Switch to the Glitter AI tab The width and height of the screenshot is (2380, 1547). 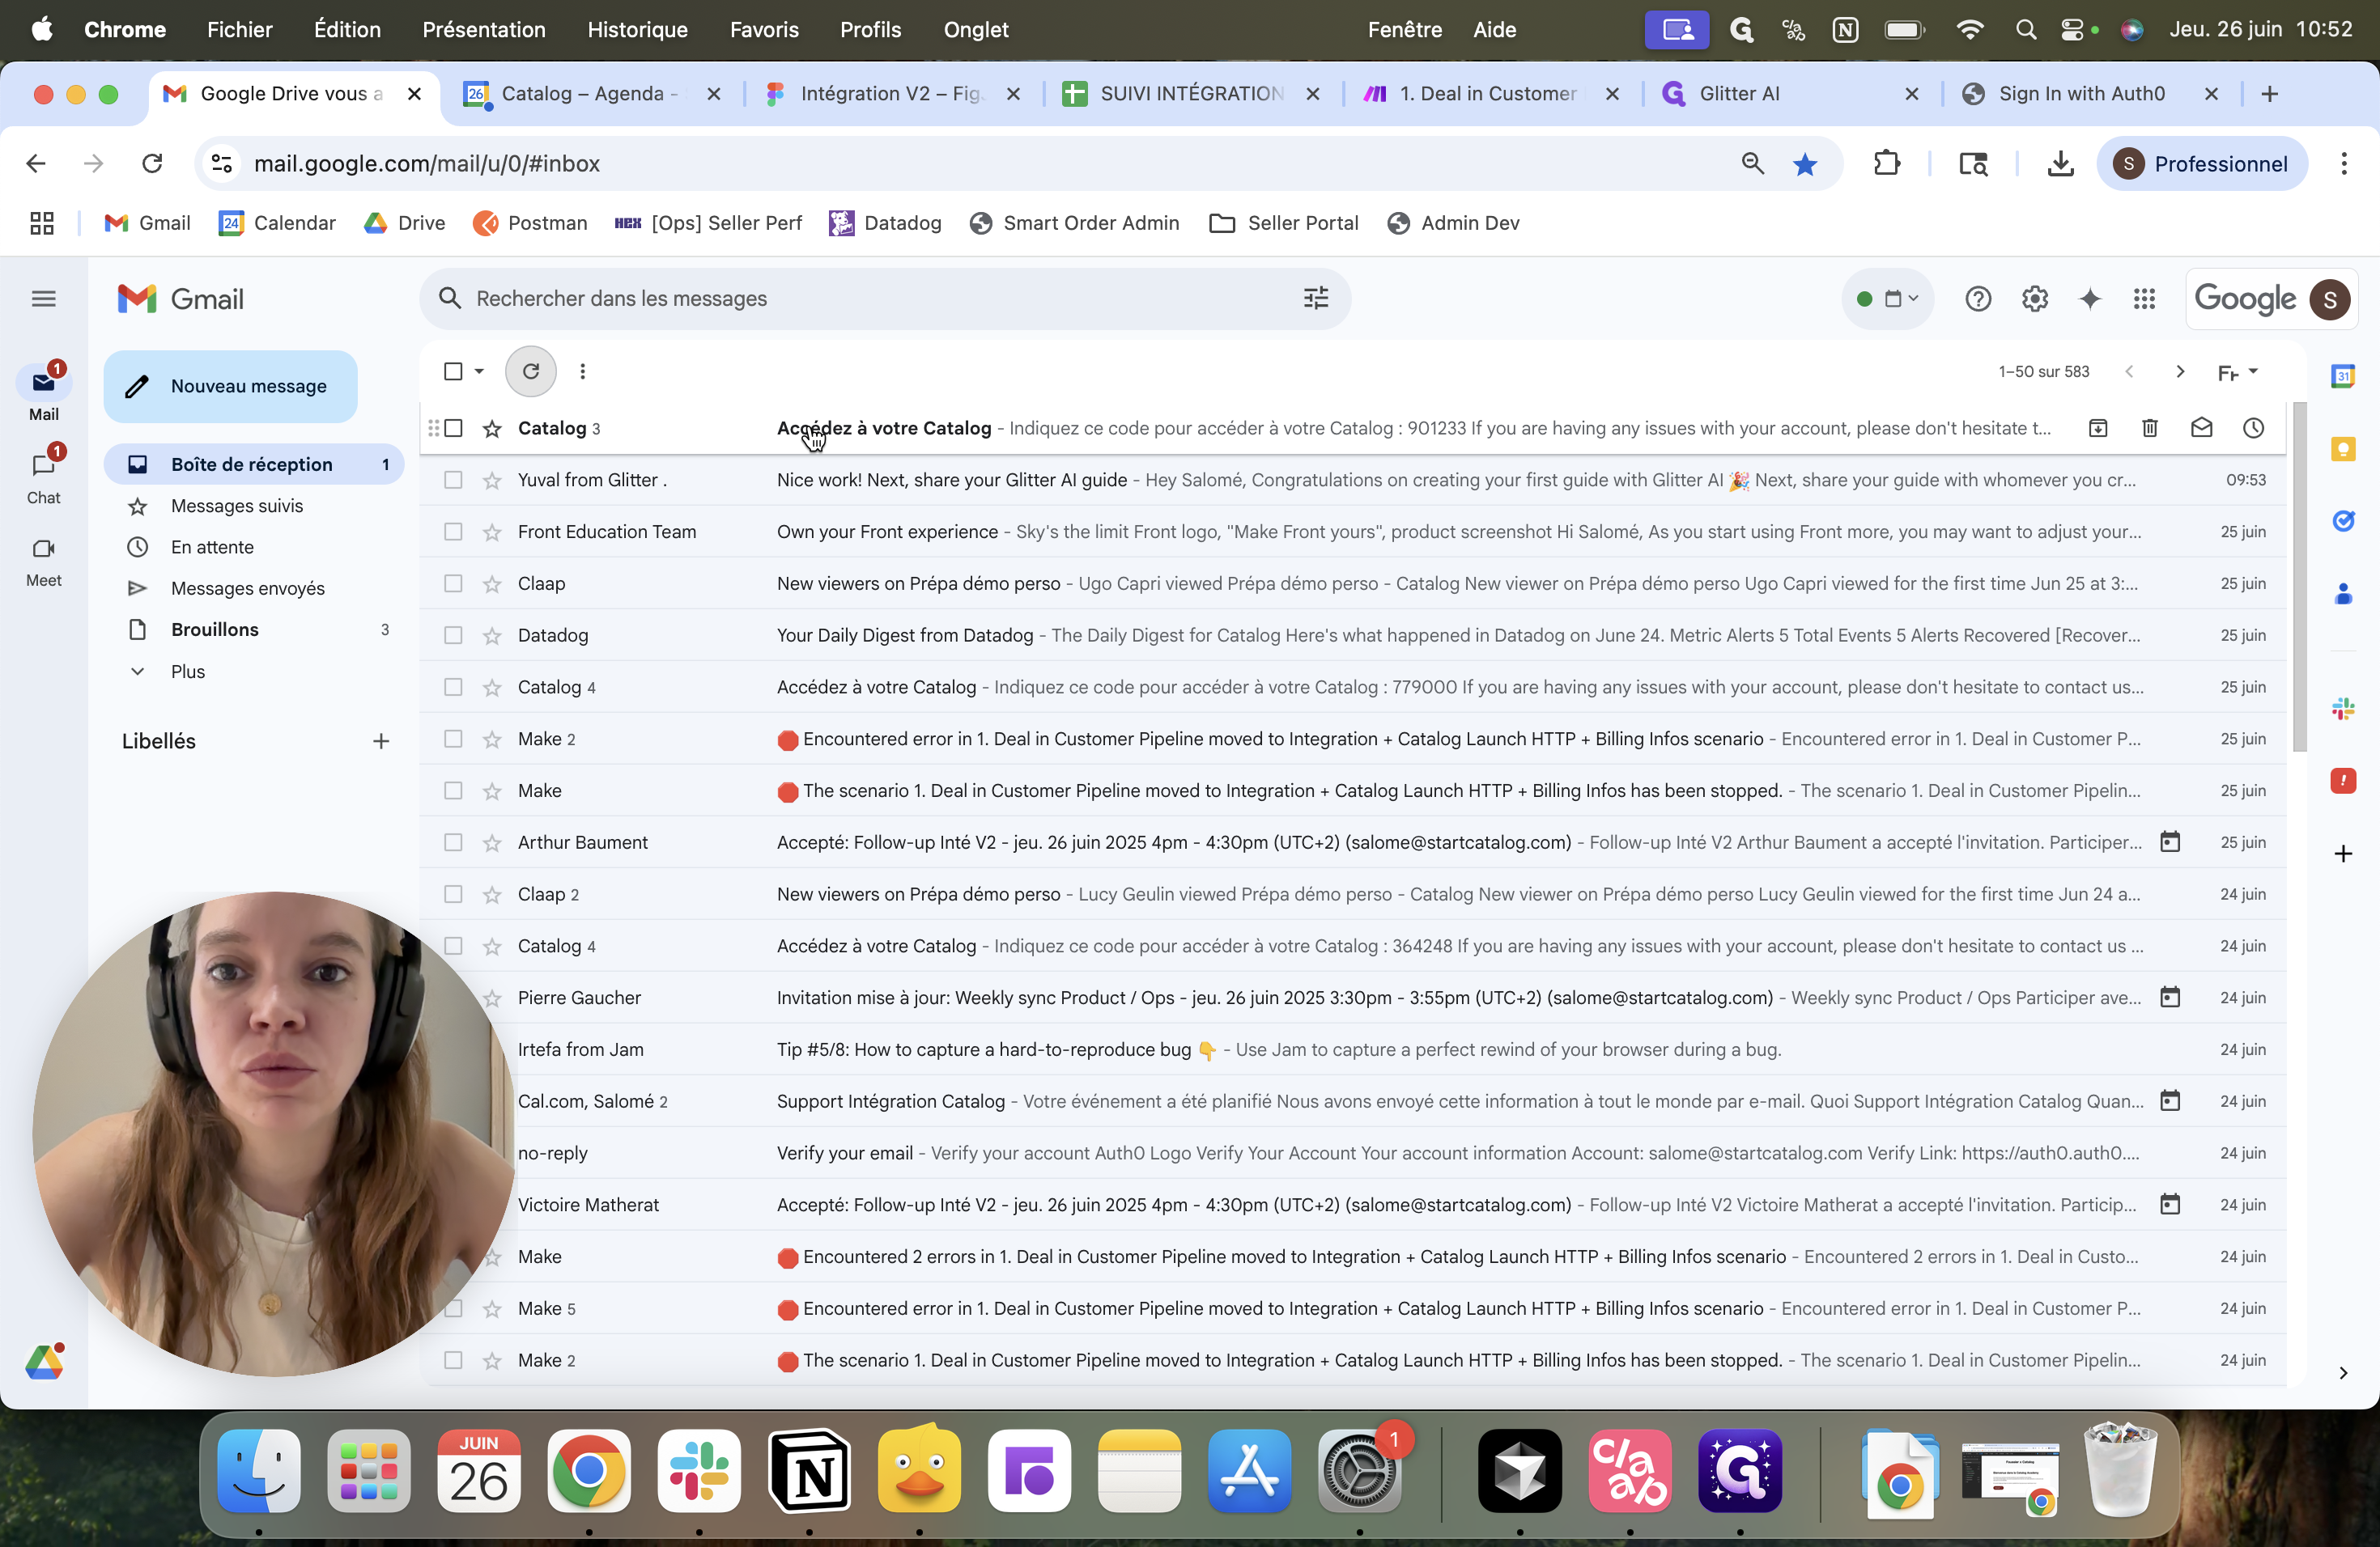tap(1790, 94)
